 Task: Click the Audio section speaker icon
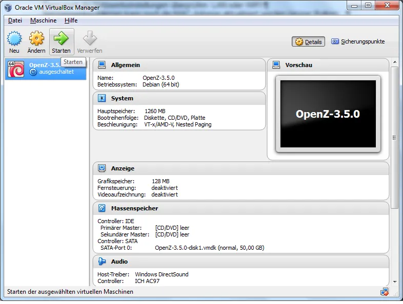(x=102, y=262)
